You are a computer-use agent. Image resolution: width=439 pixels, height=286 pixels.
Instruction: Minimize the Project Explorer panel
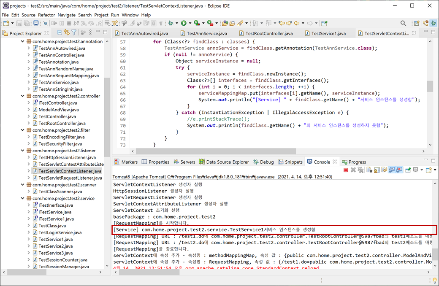(x=98, y=32)
